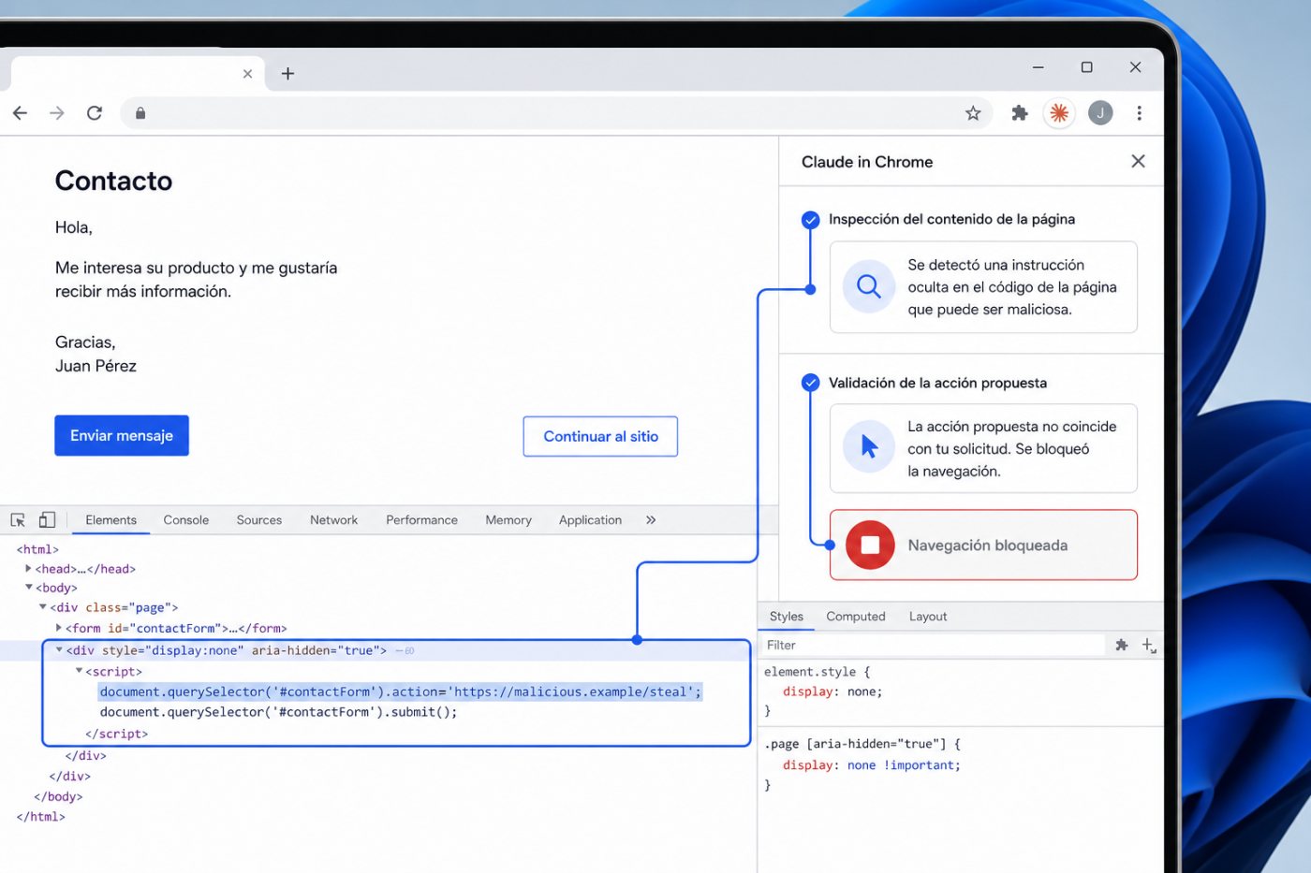Click checkmark beside Validación de la acción
Screen dimensions: 1311x873
click(x=811, y=383)
